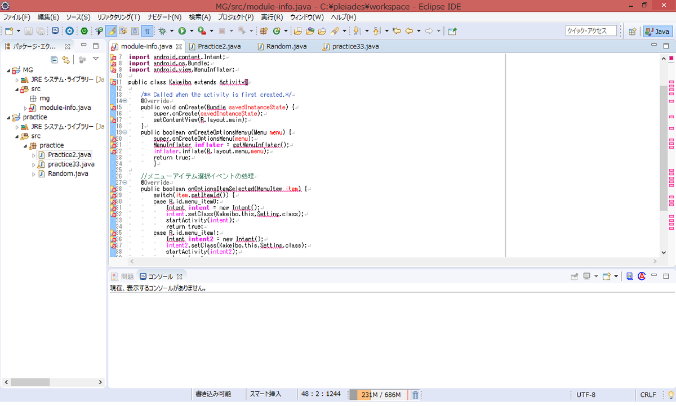Image resolution: width=676 pixels, height=406 pixels.
Task: Click the Next Annotation arrow icon
Action: pos(357,31)
